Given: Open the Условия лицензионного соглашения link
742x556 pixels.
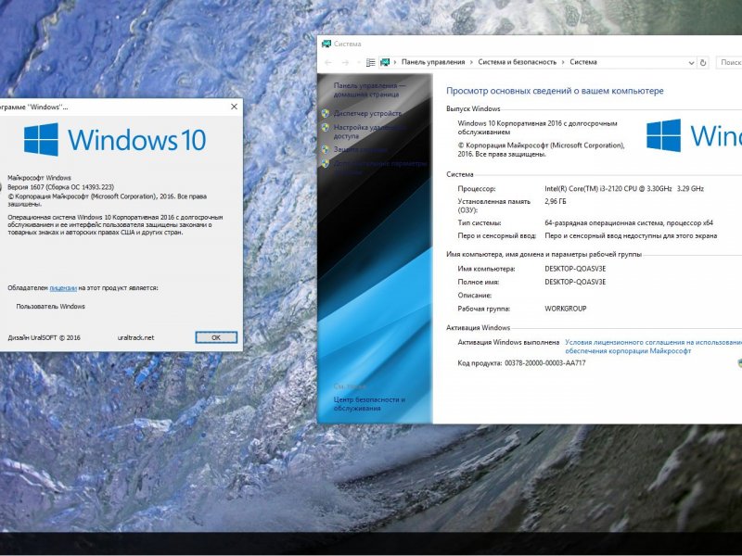Looking at the screenshot, I should click(654, 347).
